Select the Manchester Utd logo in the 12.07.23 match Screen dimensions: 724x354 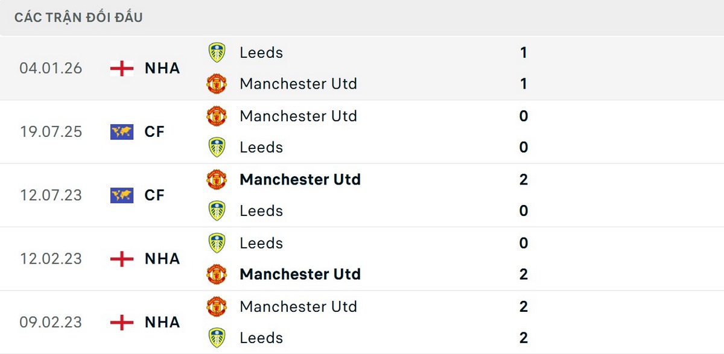pos(216,179)
